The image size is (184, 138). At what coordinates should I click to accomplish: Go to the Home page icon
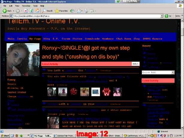point(37,11)
